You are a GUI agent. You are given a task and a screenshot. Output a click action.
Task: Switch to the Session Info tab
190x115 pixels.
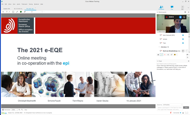tap(7, 9)
